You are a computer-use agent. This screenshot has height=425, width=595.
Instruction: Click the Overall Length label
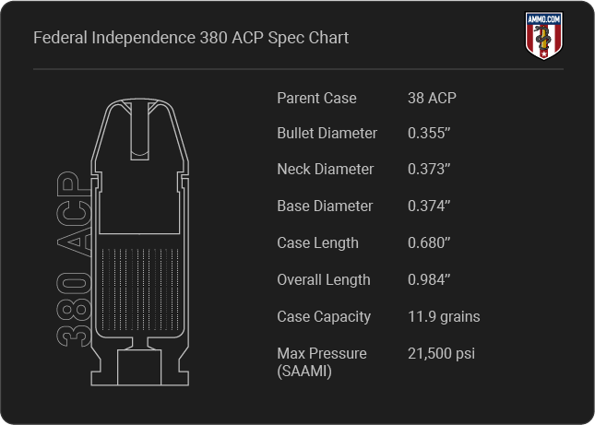pyautogui.click(x=324, y=279)
